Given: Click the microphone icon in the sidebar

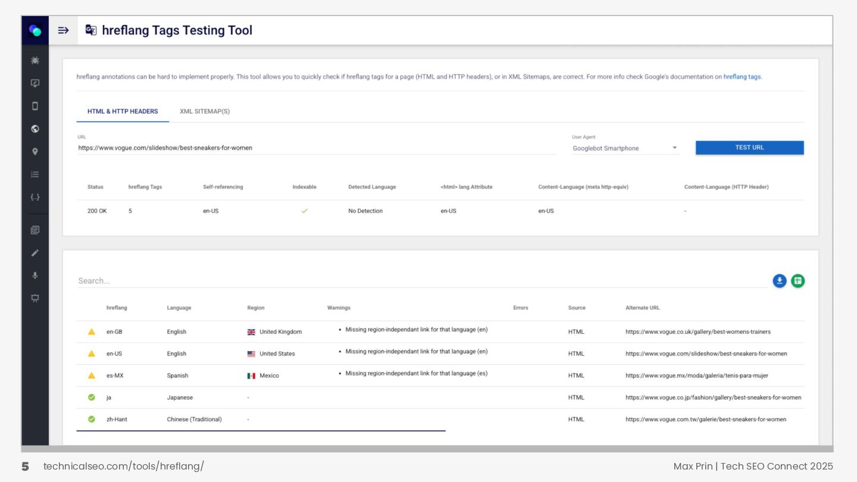Looking at the screenshot, I should (x=35, y=276).
